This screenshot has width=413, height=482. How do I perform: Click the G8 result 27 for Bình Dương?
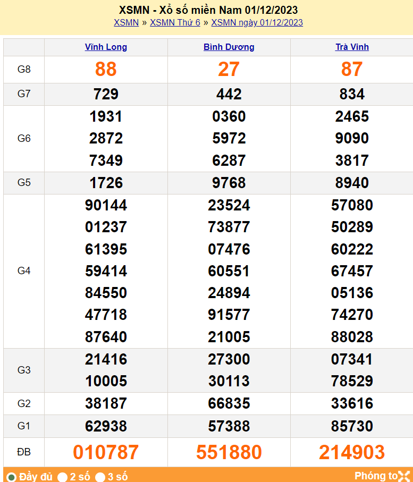click(229, 69)
